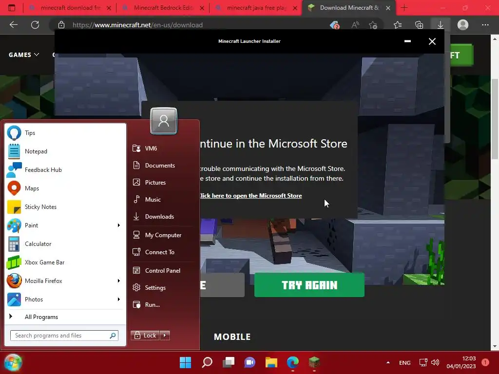Open the tab actions menu icon

click(x=12, y=8)
